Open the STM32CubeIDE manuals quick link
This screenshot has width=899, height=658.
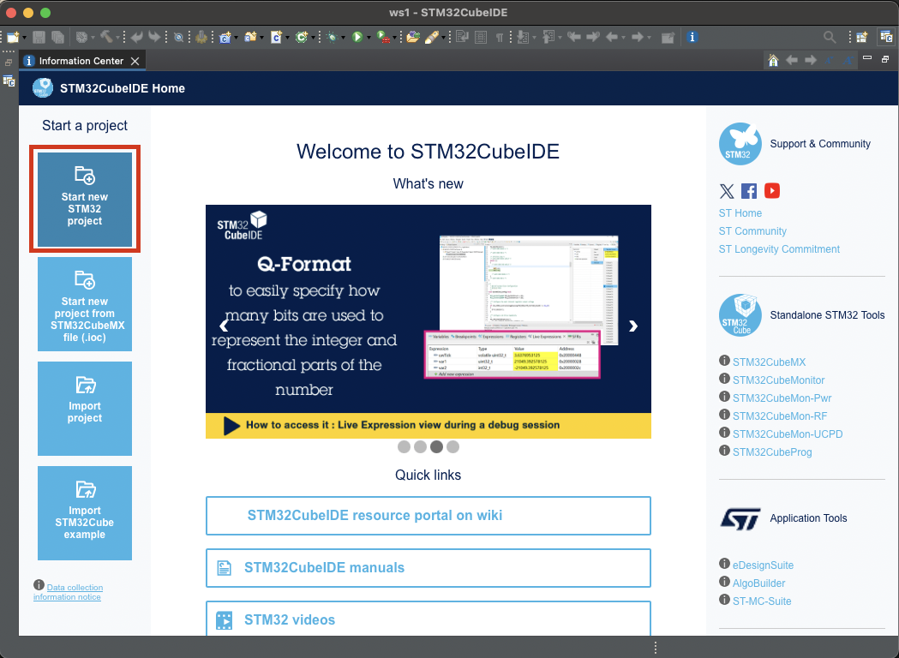(x=429, y=567)
